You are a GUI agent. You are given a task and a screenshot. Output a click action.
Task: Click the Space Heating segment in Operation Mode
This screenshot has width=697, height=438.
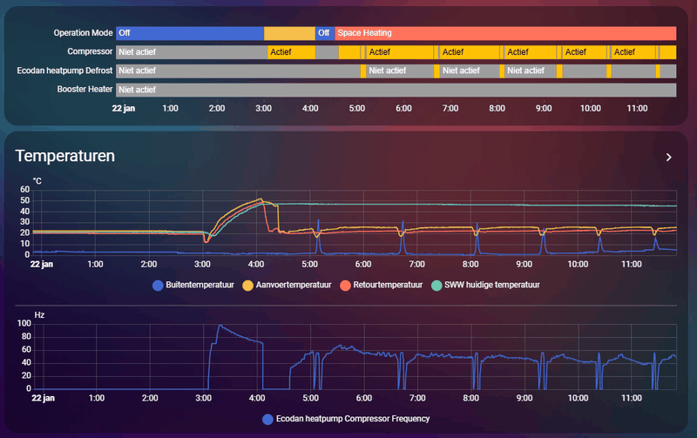(505, 33)
